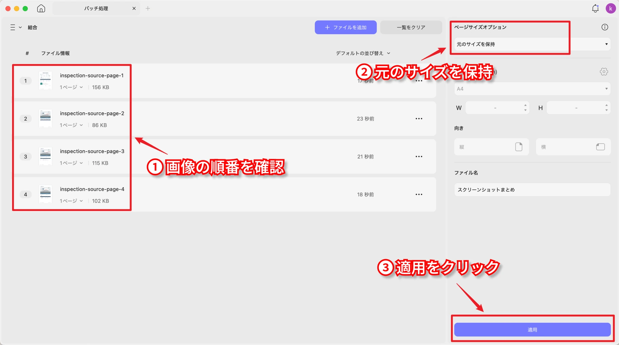Image resolution: width=619 pixels, height=345 pixels.
Task: Click row number 1 badge
Action: point(26,81)
